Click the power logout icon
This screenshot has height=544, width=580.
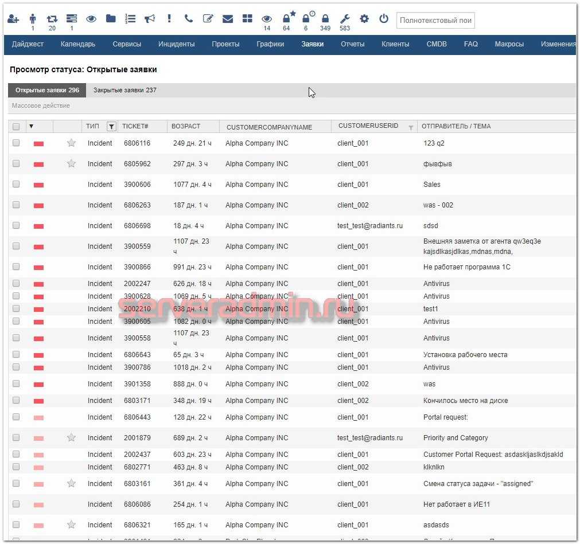click(x=384, y=19)
